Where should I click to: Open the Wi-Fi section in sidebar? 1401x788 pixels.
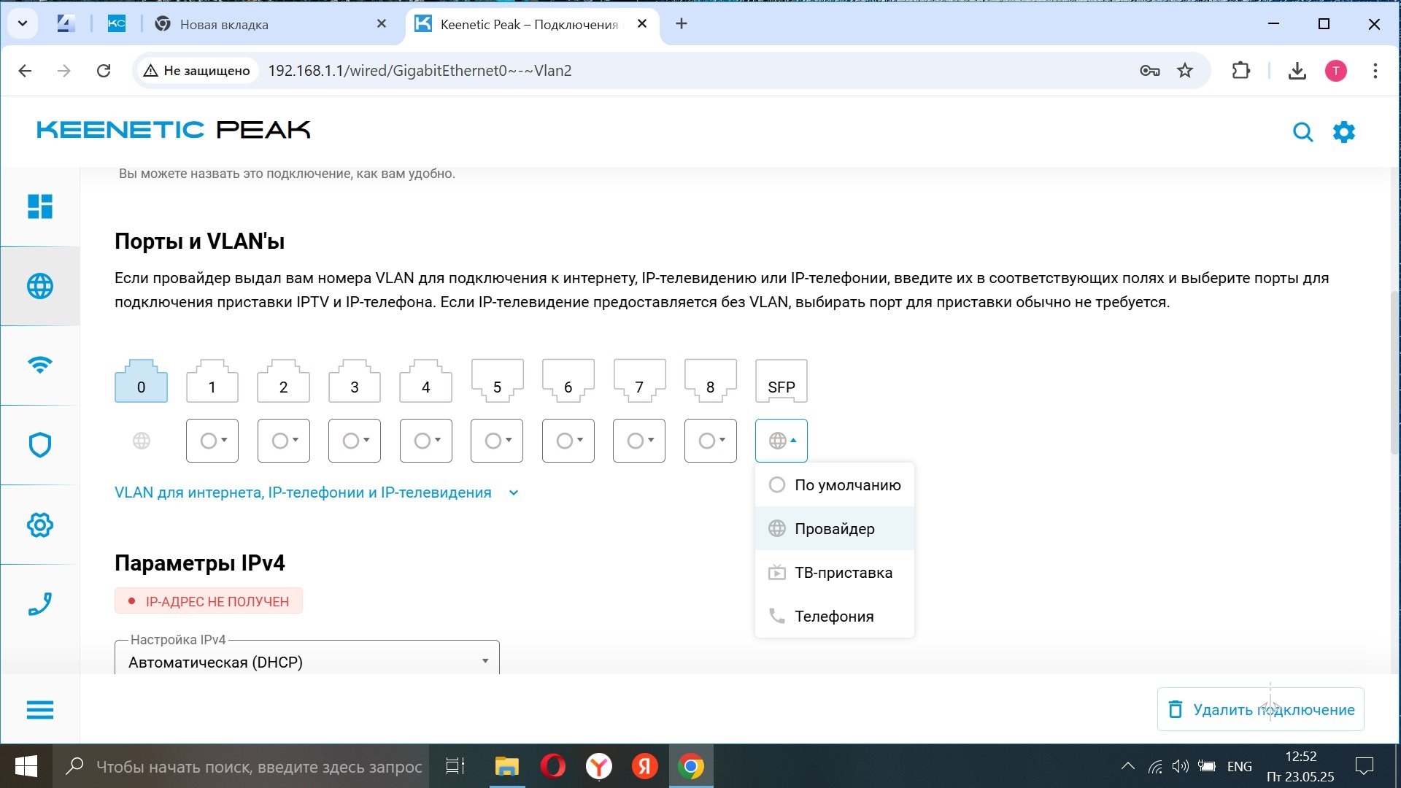coord(40,365)
